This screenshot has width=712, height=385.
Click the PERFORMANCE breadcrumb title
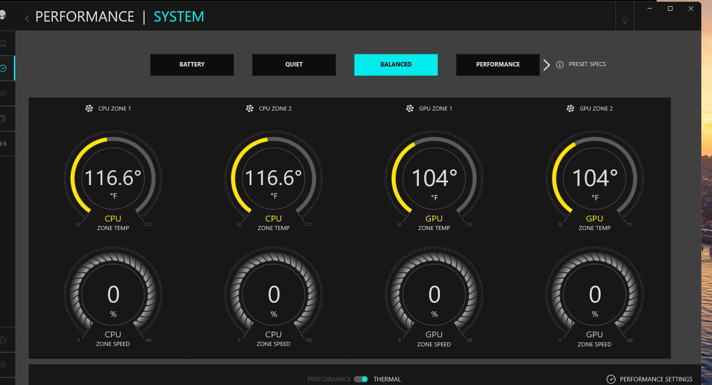(85, 17)
